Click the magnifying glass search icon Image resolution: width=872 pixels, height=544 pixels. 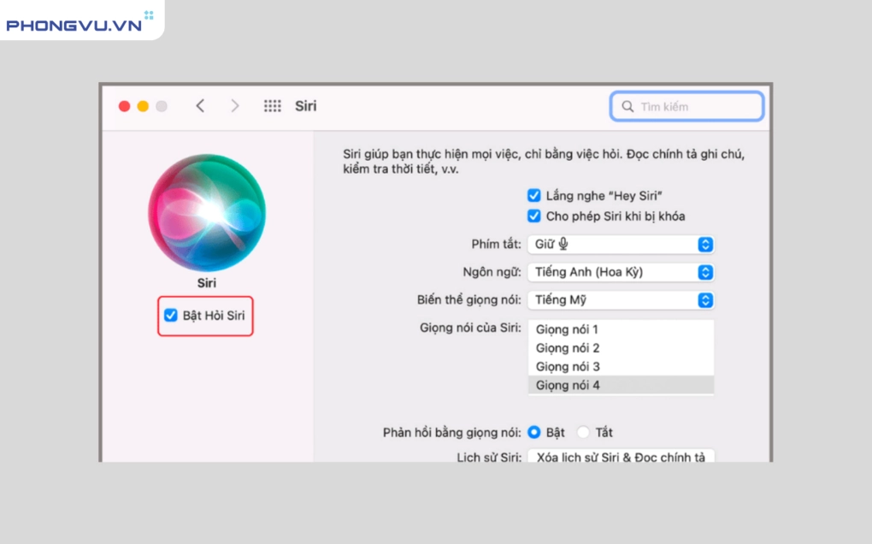pos(628,107)
